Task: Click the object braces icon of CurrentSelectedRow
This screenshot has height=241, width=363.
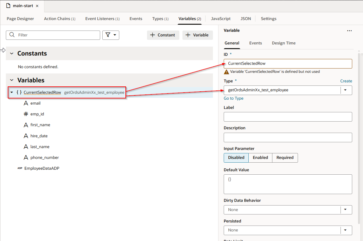Action: (x=19, y=92)
